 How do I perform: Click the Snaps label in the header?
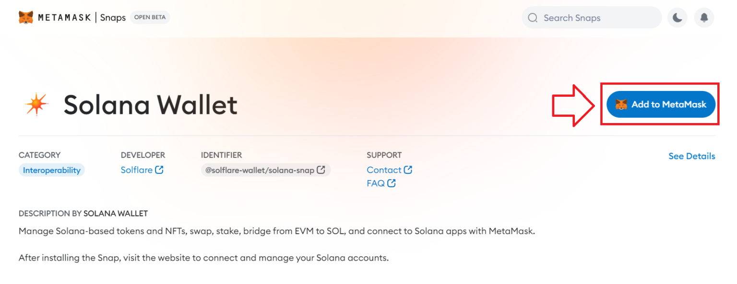[x=113, y=17]
